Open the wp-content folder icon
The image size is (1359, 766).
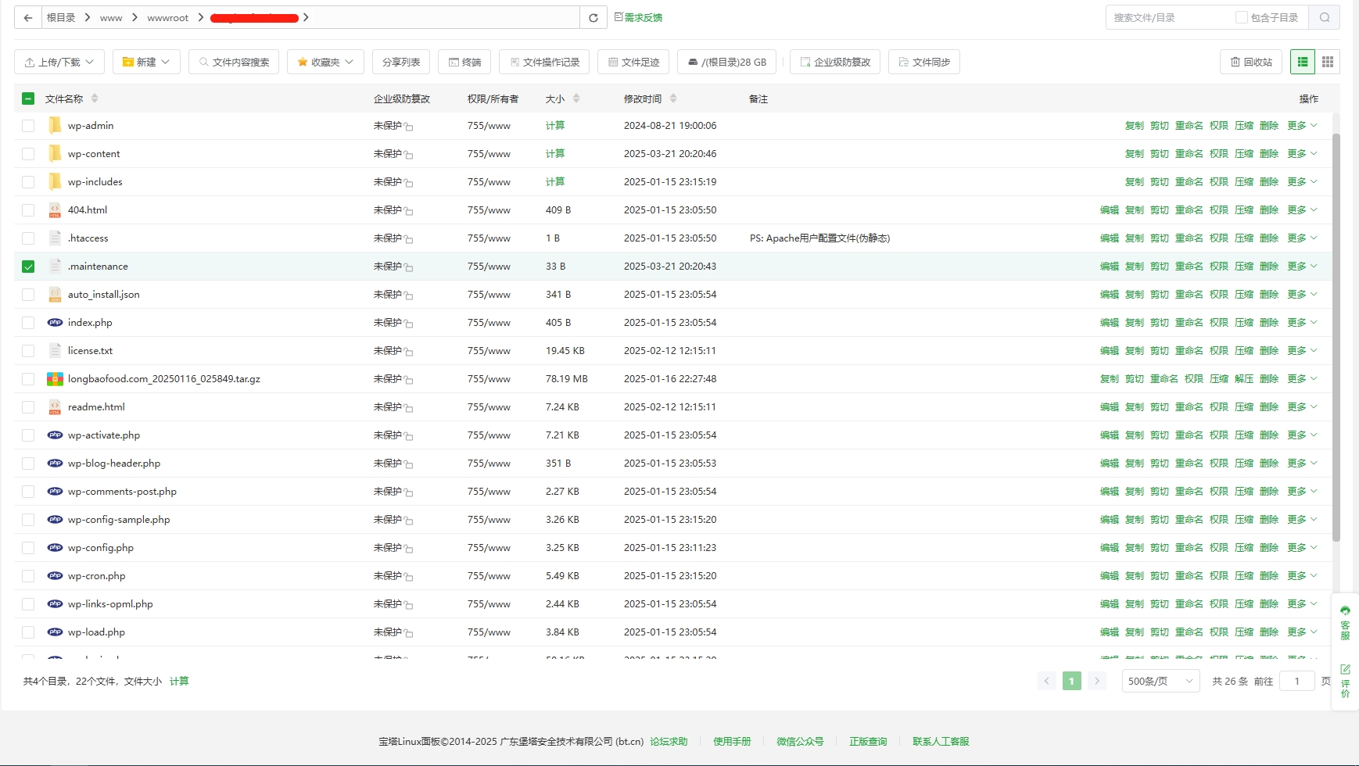55,153
